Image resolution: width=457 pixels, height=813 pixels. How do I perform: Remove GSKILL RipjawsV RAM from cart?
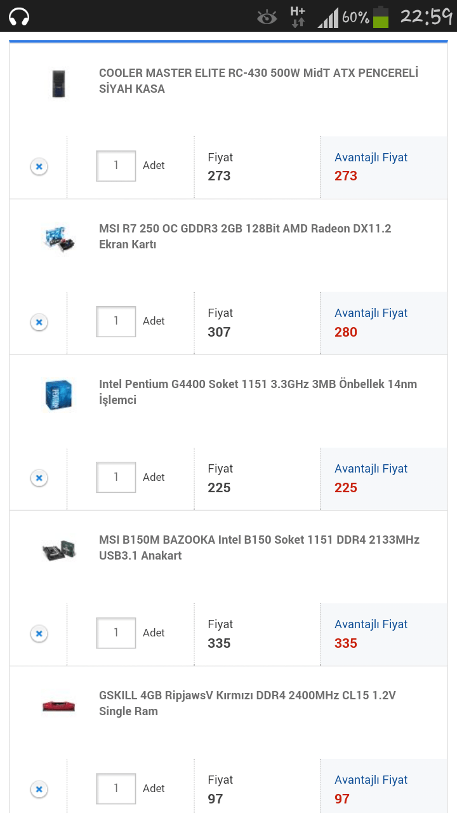coord(39,788)
